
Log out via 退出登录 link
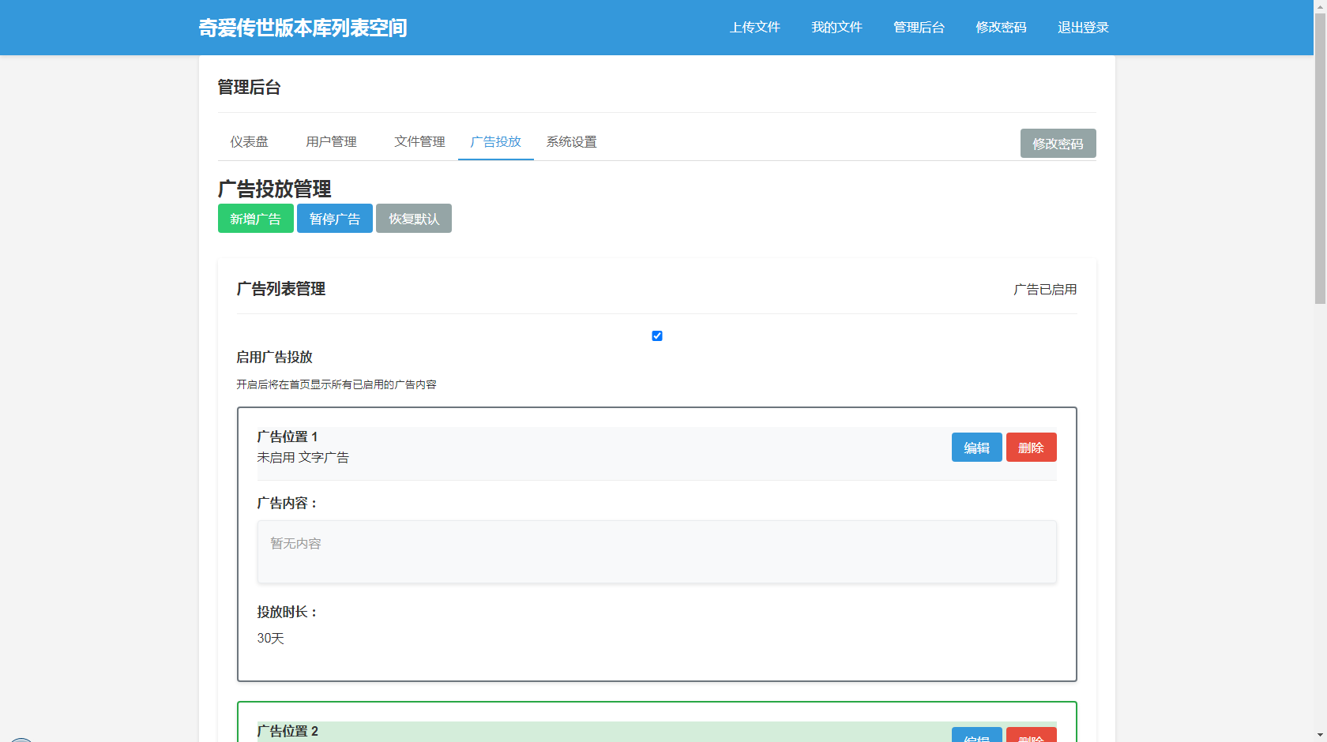[x=1083, y=28]
